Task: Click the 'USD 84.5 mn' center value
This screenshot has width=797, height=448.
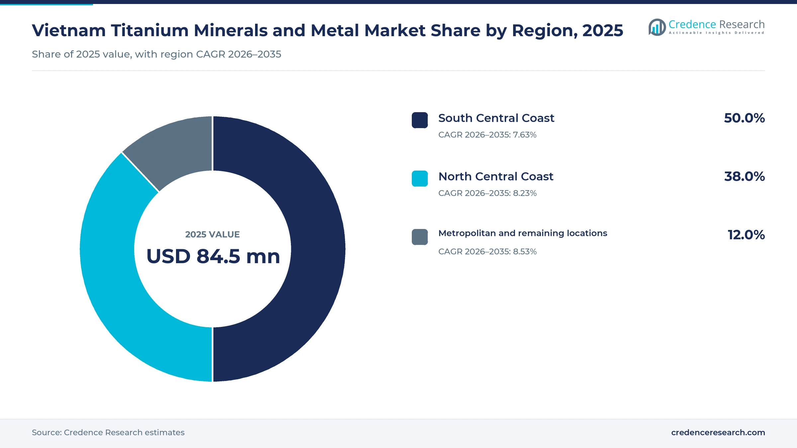Action: [x=213, y=257]
